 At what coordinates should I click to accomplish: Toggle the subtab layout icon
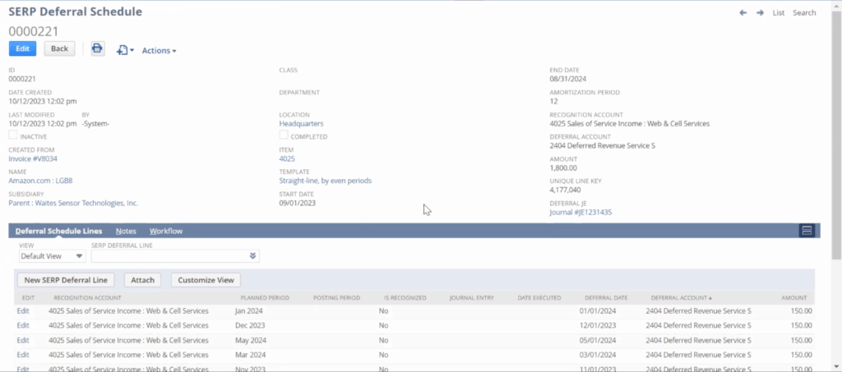807,231
